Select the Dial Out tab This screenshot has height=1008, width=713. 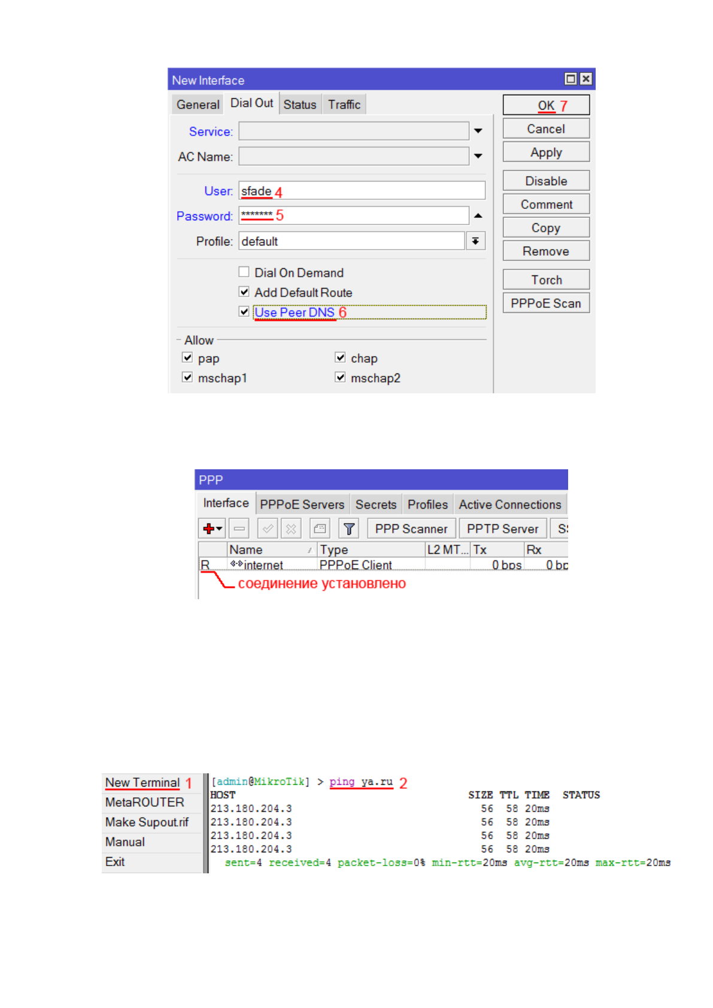251,103
